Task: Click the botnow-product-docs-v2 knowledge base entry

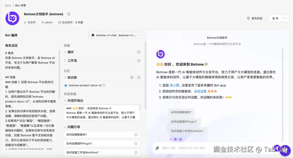Action: pyautogui.click(x=85, y=85)
